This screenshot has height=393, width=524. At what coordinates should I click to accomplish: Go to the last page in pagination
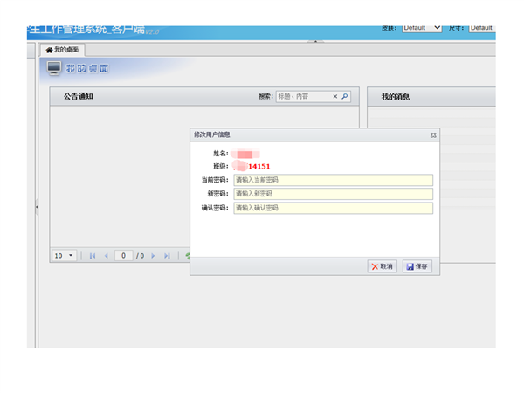(167, 256)
